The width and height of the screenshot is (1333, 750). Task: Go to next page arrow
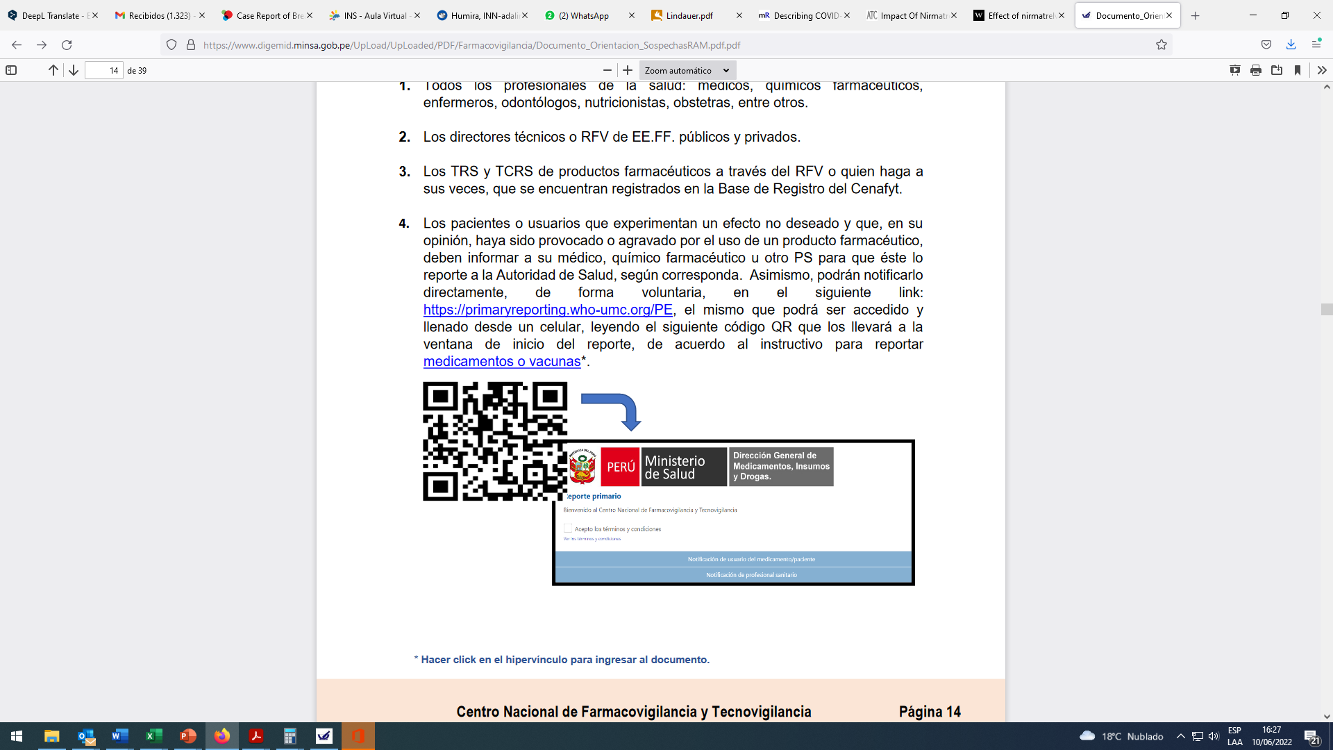pyautogui.click(x=73, y=70)
